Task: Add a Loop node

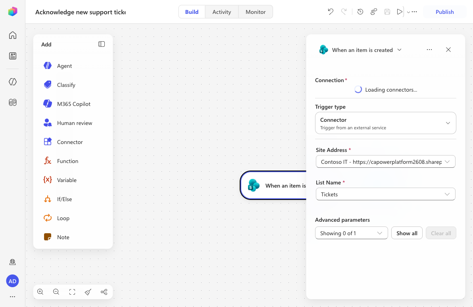Action: pos(73,218)
